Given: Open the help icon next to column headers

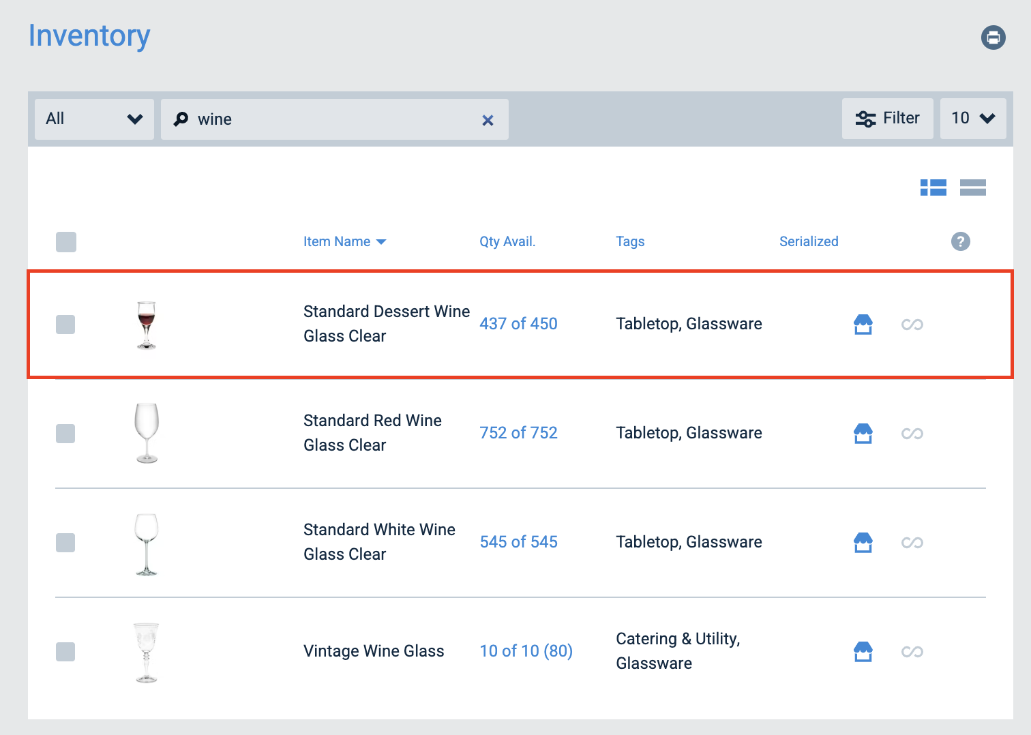Looking at the screenshot, I should click(961, 241).
